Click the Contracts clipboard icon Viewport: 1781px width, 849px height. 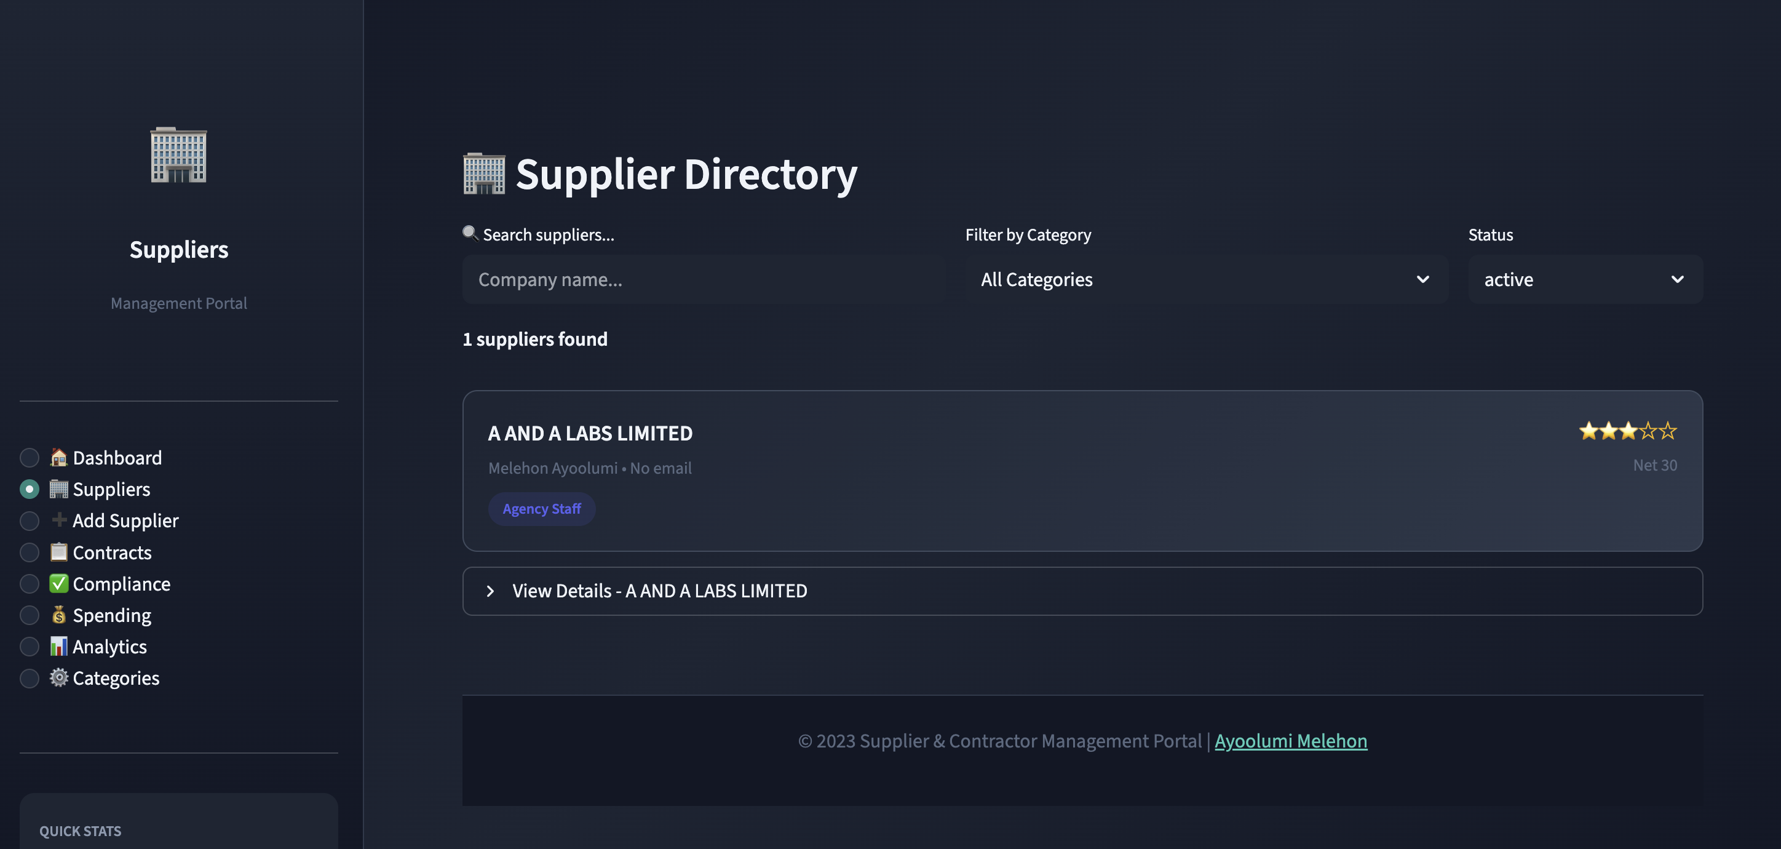tap(59, 552)
